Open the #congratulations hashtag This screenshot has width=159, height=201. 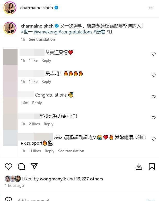tap(75, 32)
